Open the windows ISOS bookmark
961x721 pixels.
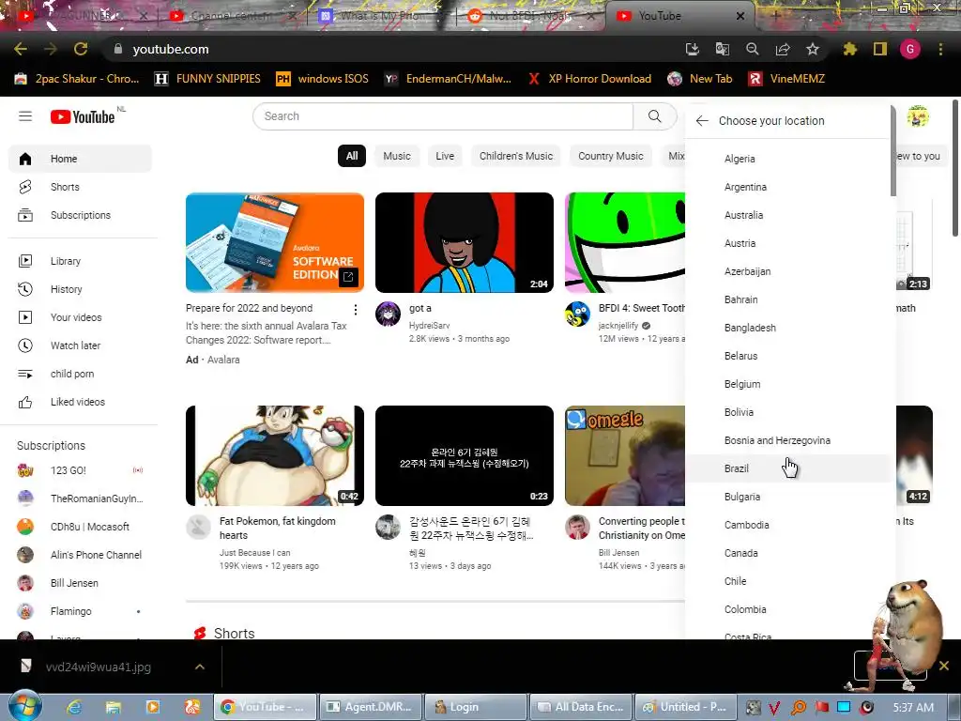323,79
